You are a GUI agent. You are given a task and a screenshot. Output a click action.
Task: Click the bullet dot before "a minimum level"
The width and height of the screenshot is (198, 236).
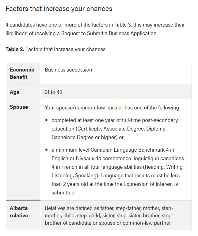coord(46,150)
